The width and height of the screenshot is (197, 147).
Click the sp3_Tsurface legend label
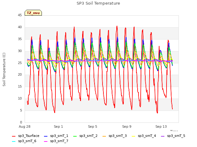click(x=29, y=136)
